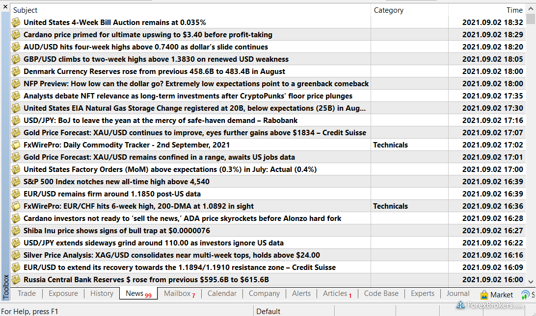
Task: Open FxWirePro Daily Commodity Tracker article
Action: click(x=127, y=145)
